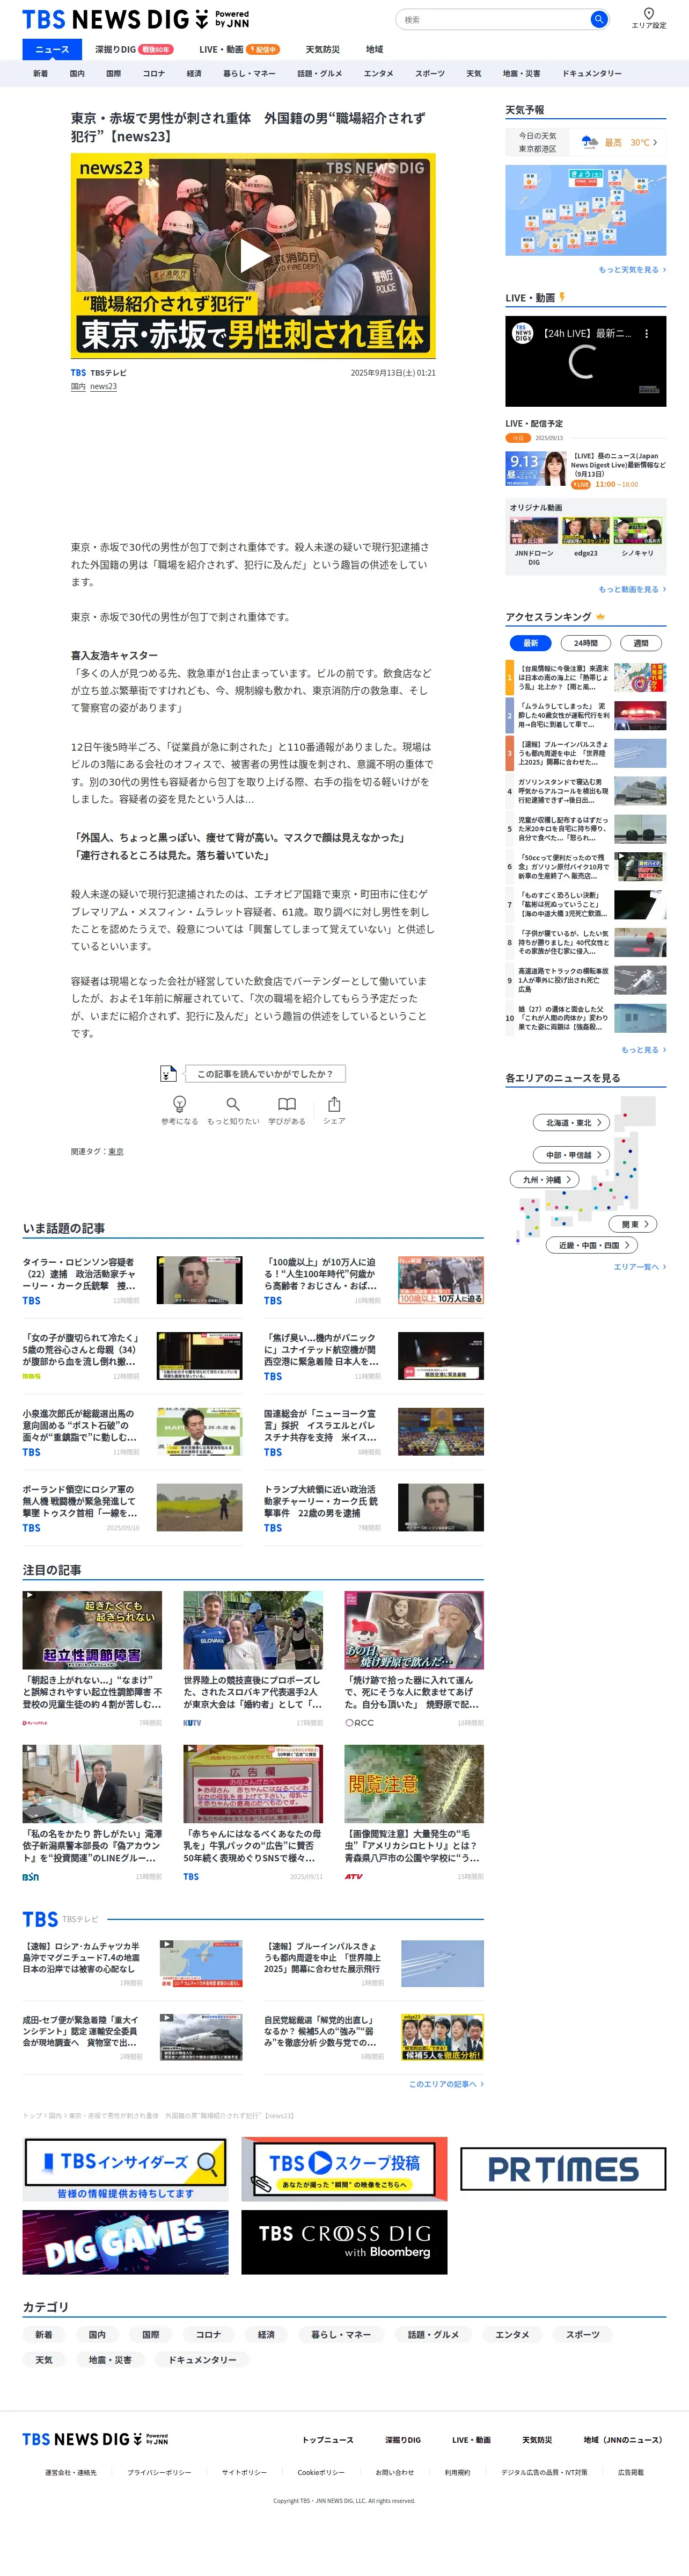
Task: Open 国際 in sub navigation bar
Action: [x=114, y=73]
